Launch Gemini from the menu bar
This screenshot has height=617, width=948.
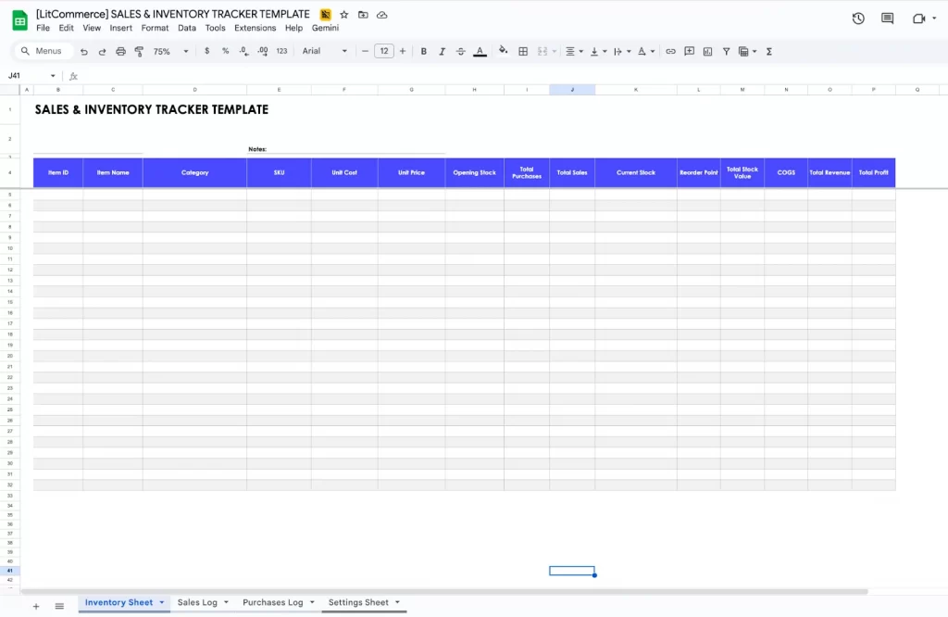[325, 28]
